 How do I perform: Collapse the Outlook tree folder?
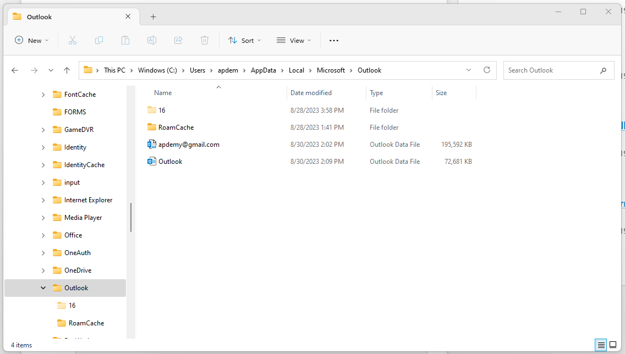click(43, 288)
